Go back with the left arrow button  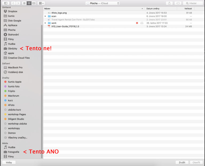pos(13,3)
